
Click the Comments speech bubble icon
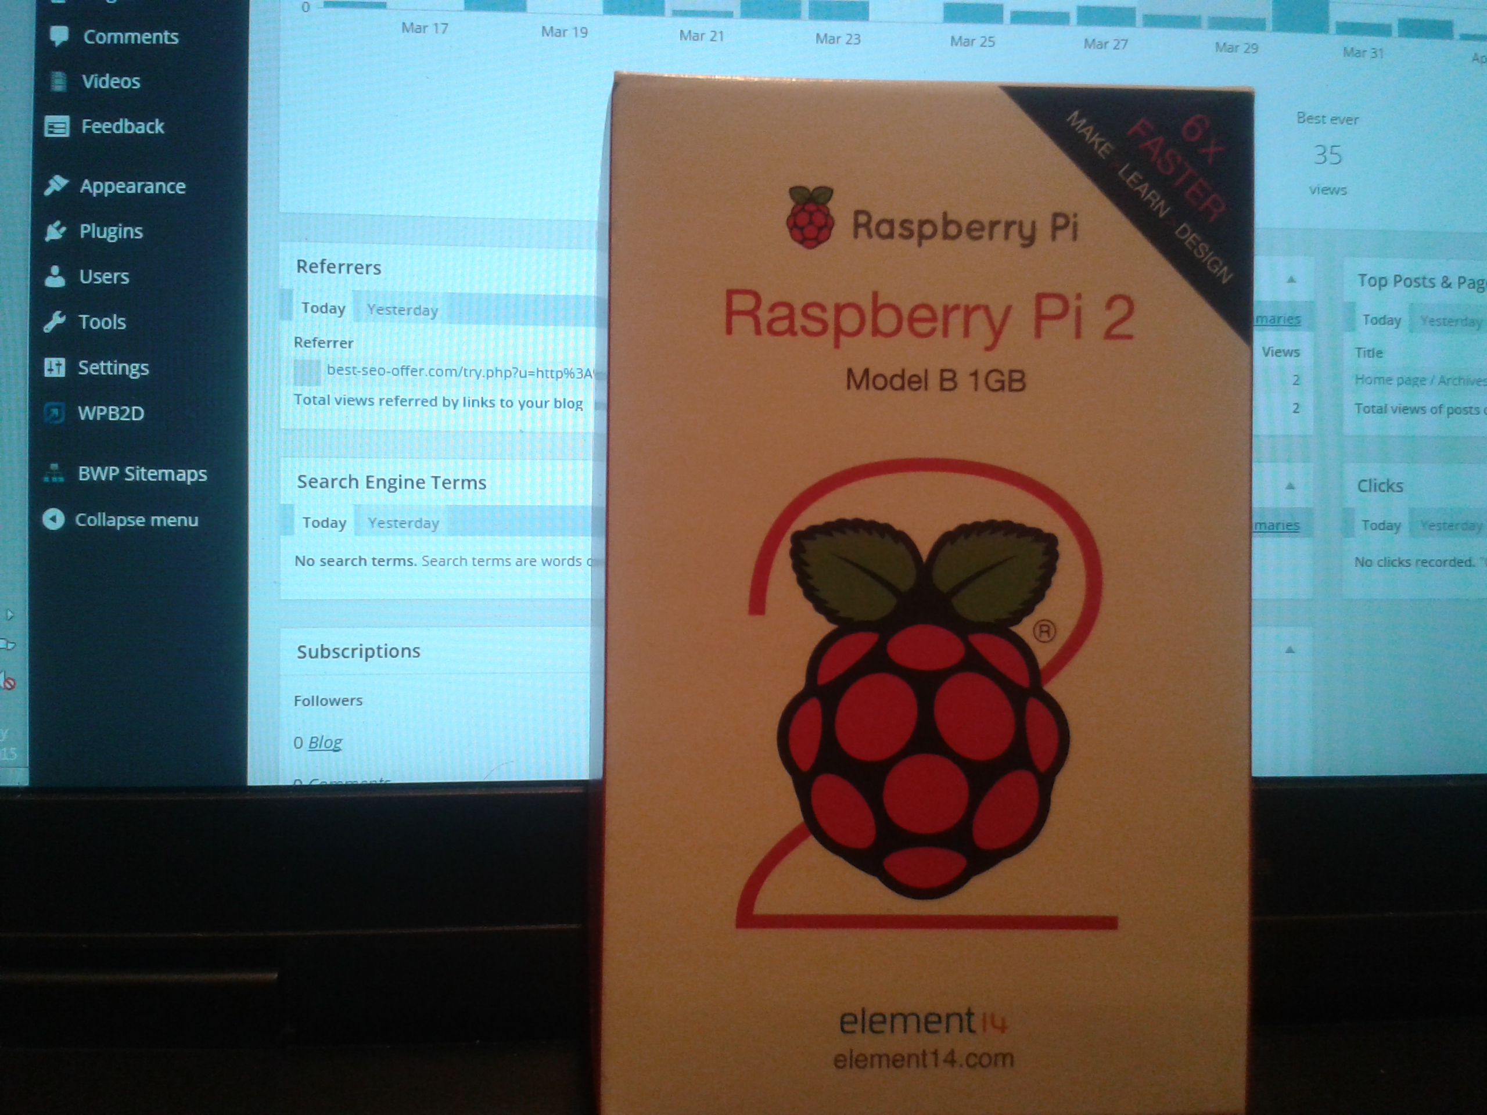click(x=59, y=35)
